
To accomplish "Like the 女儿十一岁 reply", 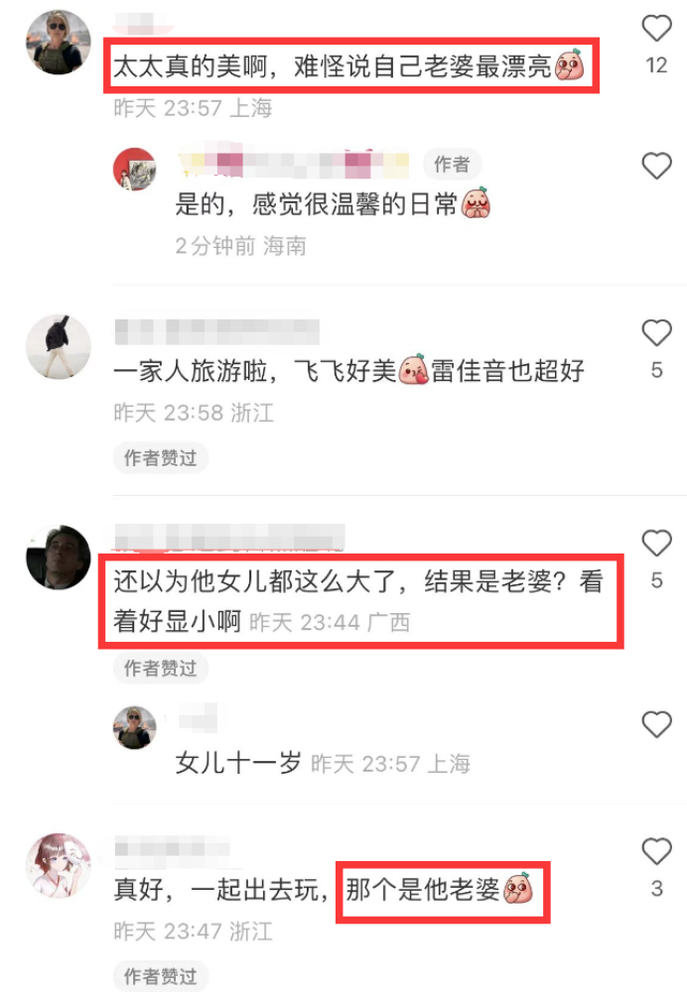I will pyautogui.click(x=656, y=724).
